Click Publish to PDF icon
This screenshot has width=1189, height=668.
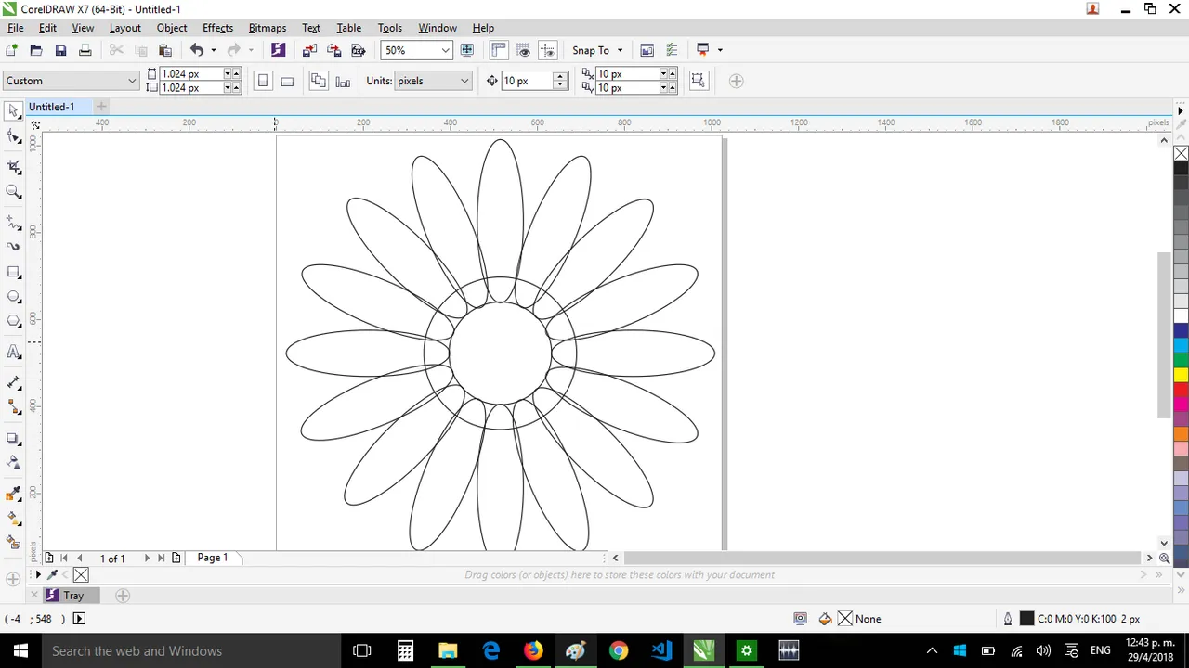click(358, 50)
